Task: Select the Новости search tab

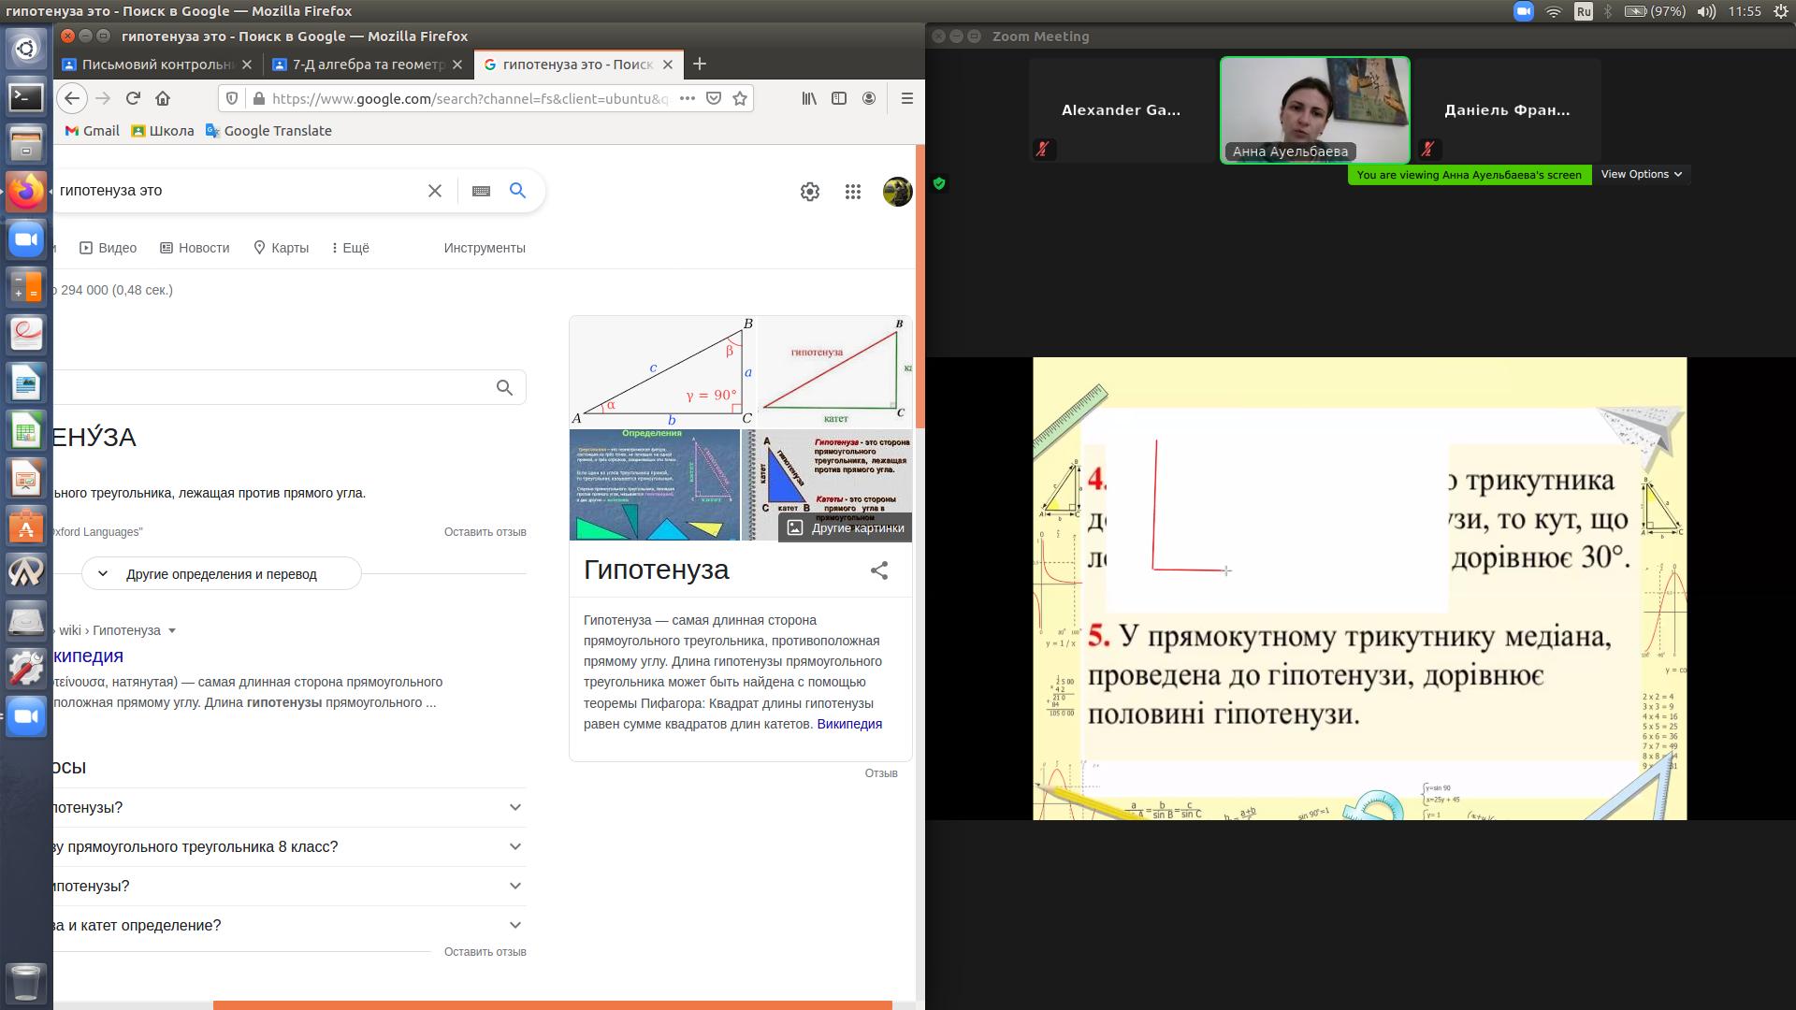Action: 195,248
